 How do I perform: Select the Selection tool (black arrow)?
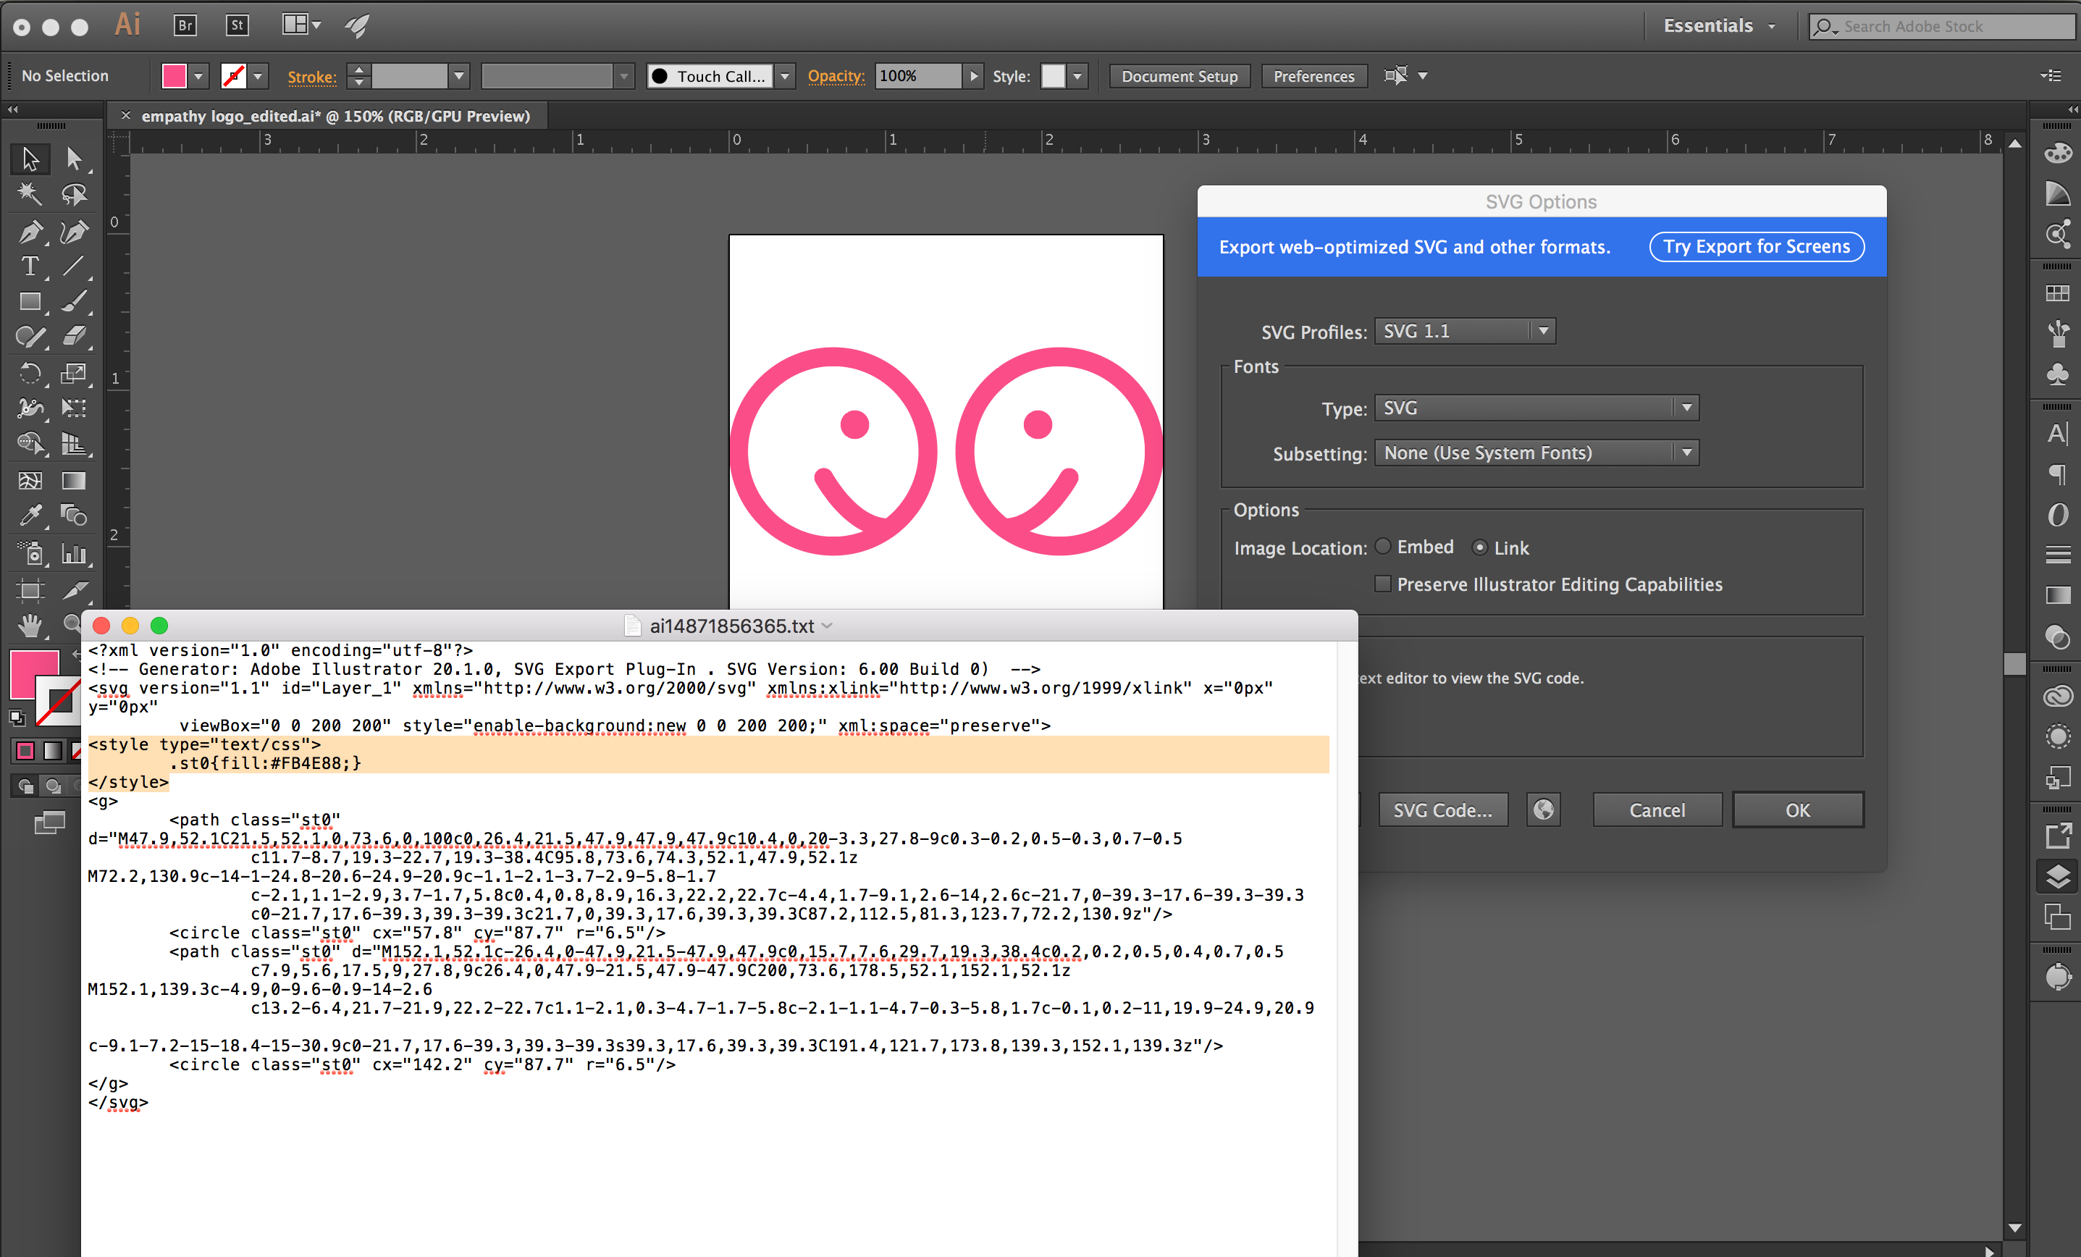click(x=30, y=159)
